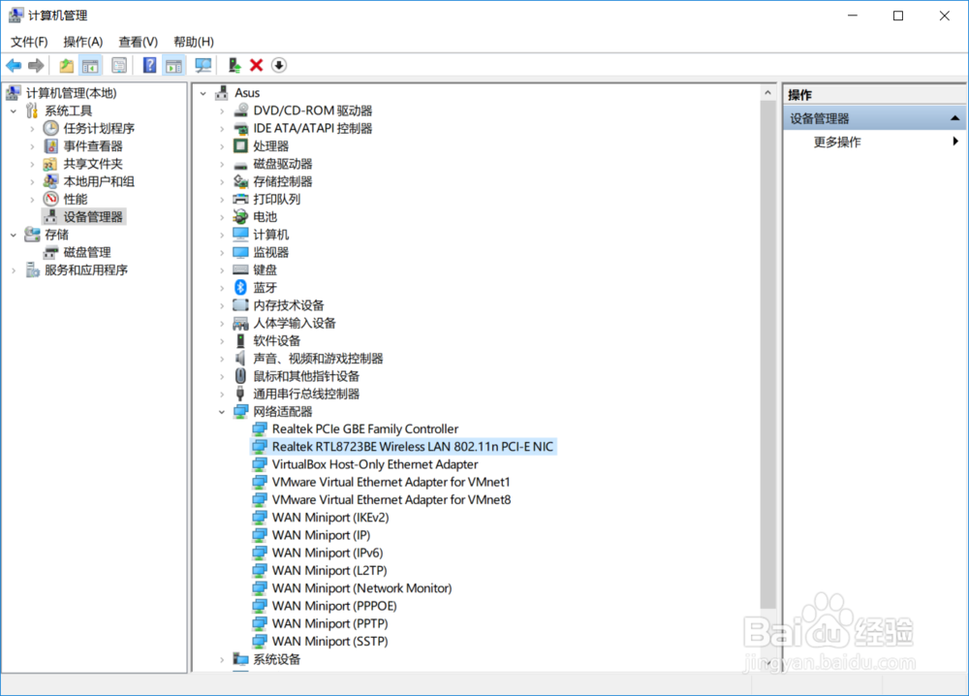
Task: Collapse the Asus root node
Action: (x=203, y=93)
